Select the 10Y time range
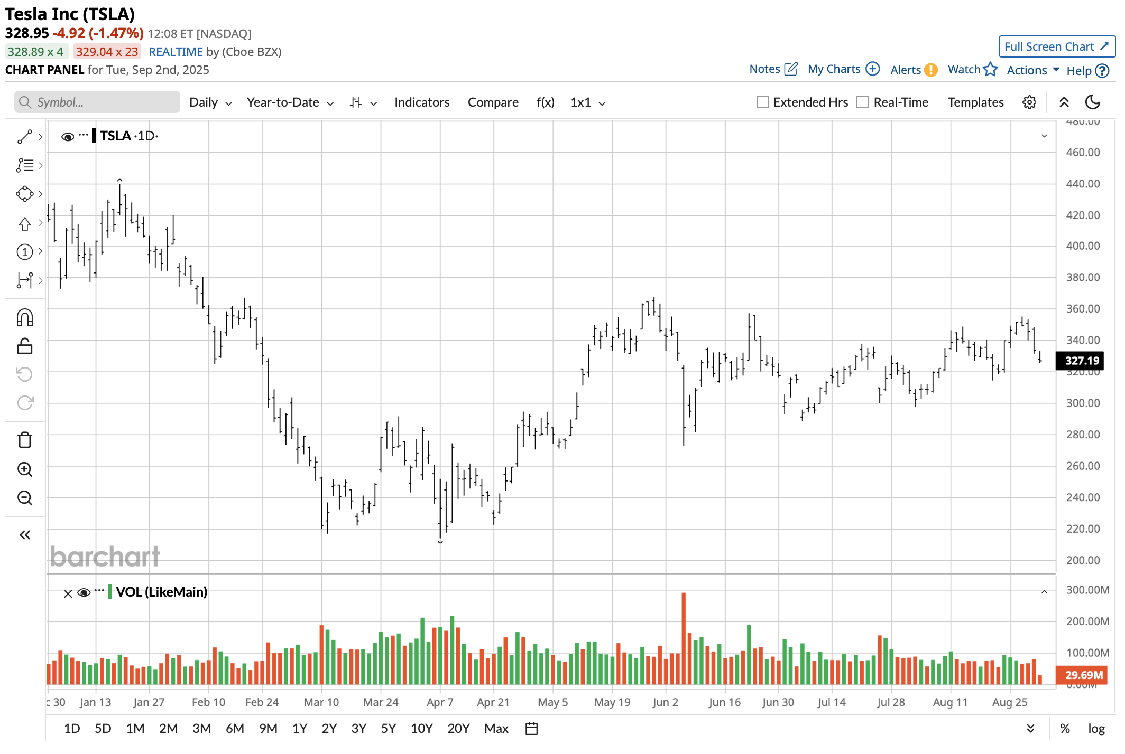Image resolution: width=1125 pixels, height=754 pixels. pyautogui.click(x=422, y=729)
